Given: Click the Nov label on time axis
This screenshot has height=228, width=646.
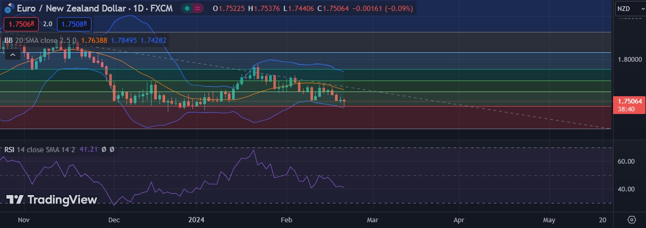Looking at the screenshot, I should coord(24,220).
